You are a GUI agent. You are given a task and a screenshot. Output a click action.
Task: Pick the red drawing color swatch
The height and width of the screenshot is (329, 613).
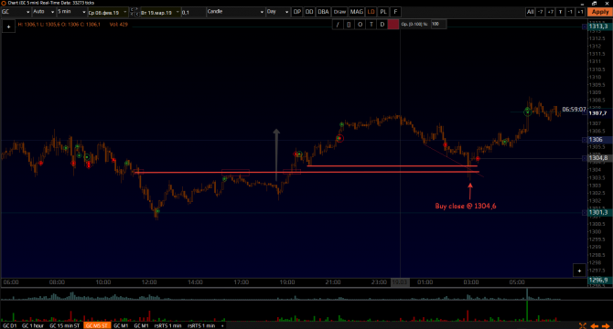393,25
